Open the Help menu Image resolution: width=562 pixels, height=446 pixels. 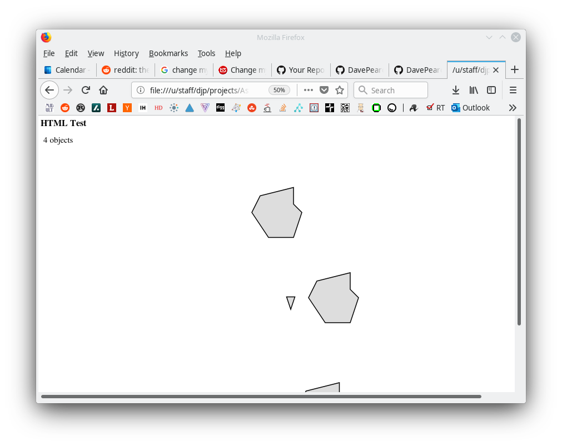click(233, 53)
